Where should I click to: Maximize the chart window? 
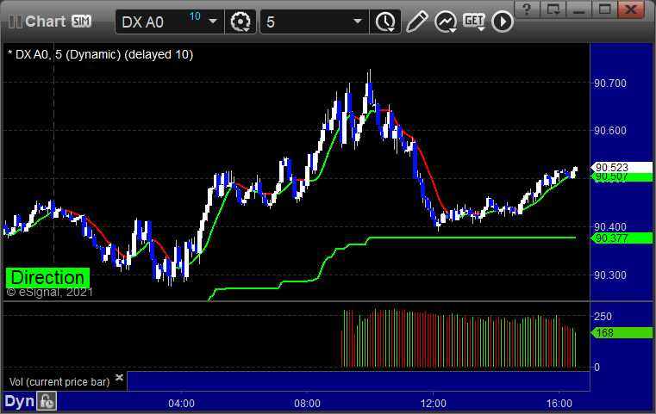tap(604, 9)
